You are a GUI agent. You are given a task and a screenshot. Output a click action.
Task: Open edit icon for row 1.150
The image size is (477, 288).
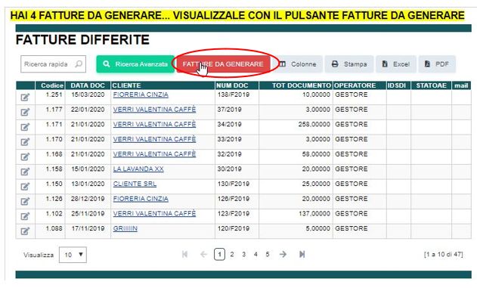25,187
